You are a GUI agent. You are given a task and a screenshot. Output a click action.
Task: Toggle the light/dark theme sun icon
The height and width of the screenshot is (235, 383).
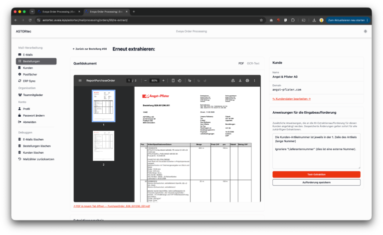click(x=366, y=31)
